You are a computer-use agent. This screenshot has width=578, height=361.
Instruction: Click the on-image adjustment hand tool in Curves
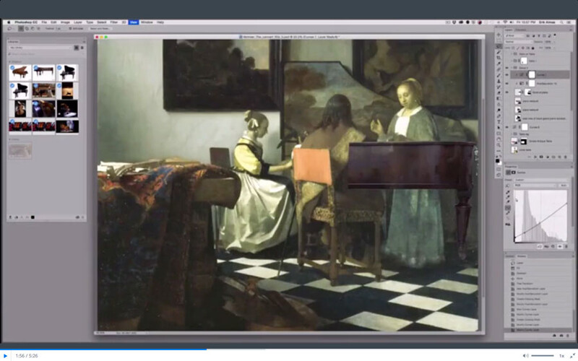(508, 186)
